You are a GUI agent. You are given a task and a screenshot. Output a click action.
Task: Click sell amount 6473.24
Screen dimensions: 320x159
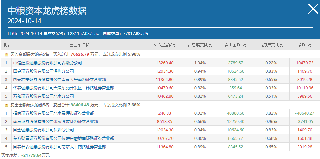pyautogui.click(x=235, y=96)
